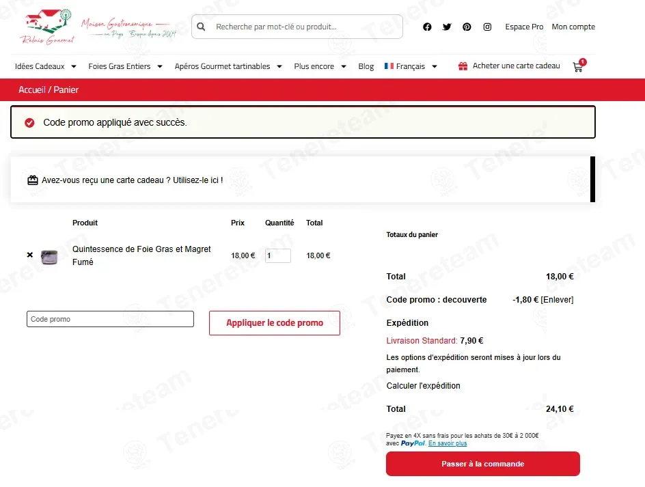Expand the Français language dropdown arrow

click(435, 66)
